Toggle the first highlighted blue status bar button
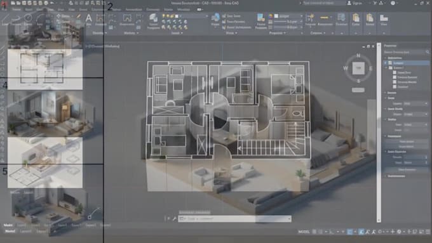The image size is (432, 243). [x=349, y=232]
